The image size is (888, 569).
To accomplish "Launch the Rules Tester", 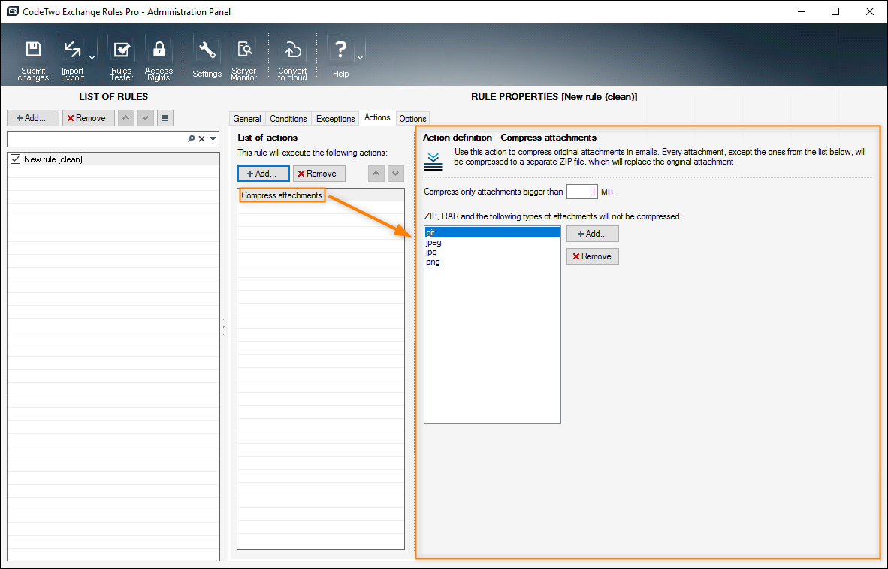I will [121, 59].
